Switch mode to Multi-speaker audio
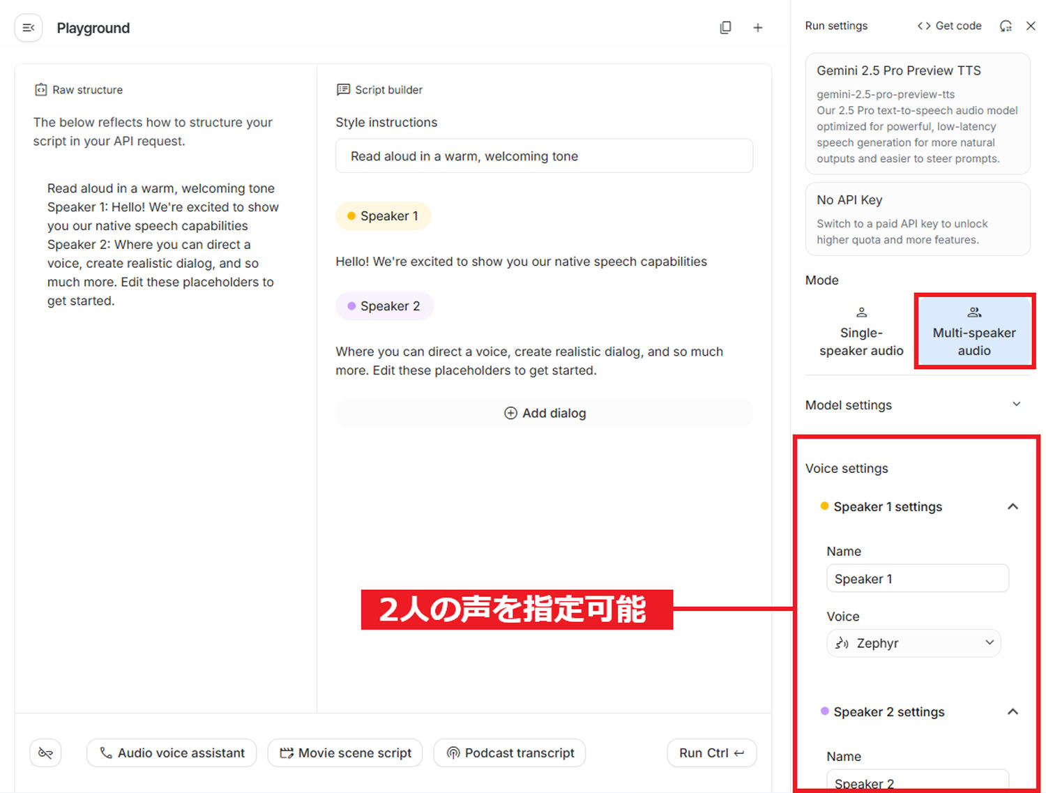This screenshot has height=793, width=1046. pos(973,332)
